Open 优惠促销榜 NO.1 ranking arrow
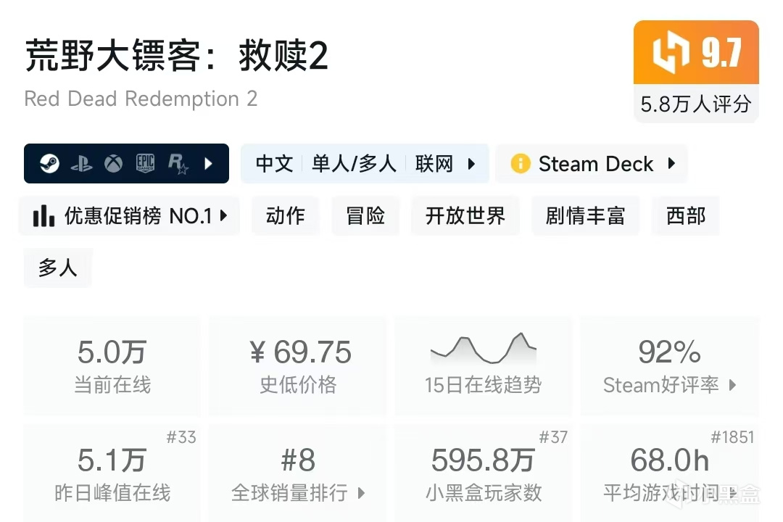The height and width of the screenshot is (522, 783). pos(223,216)
